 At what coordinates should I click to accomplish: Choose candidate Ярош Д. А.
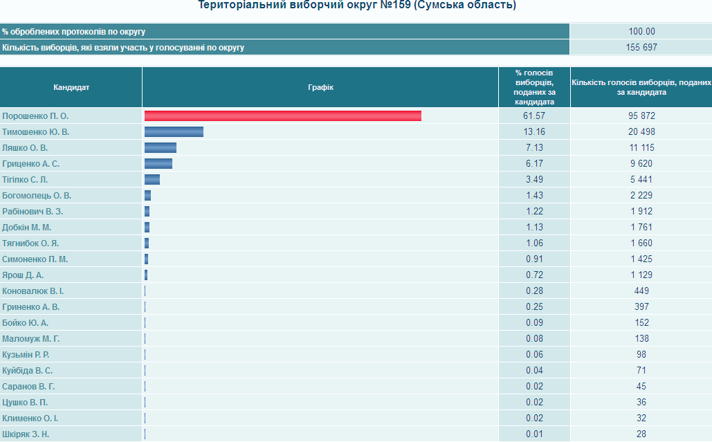[23, 275]
